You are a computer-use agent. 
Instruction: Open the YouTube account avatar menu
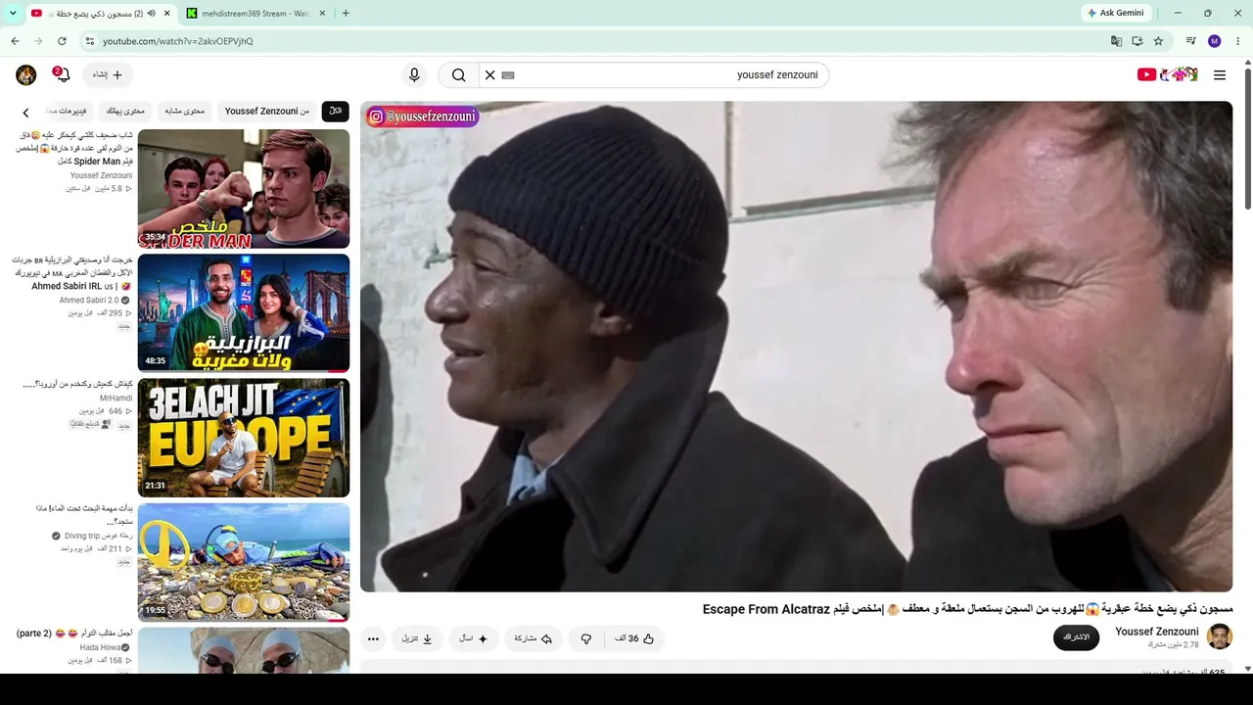point(26,75)
